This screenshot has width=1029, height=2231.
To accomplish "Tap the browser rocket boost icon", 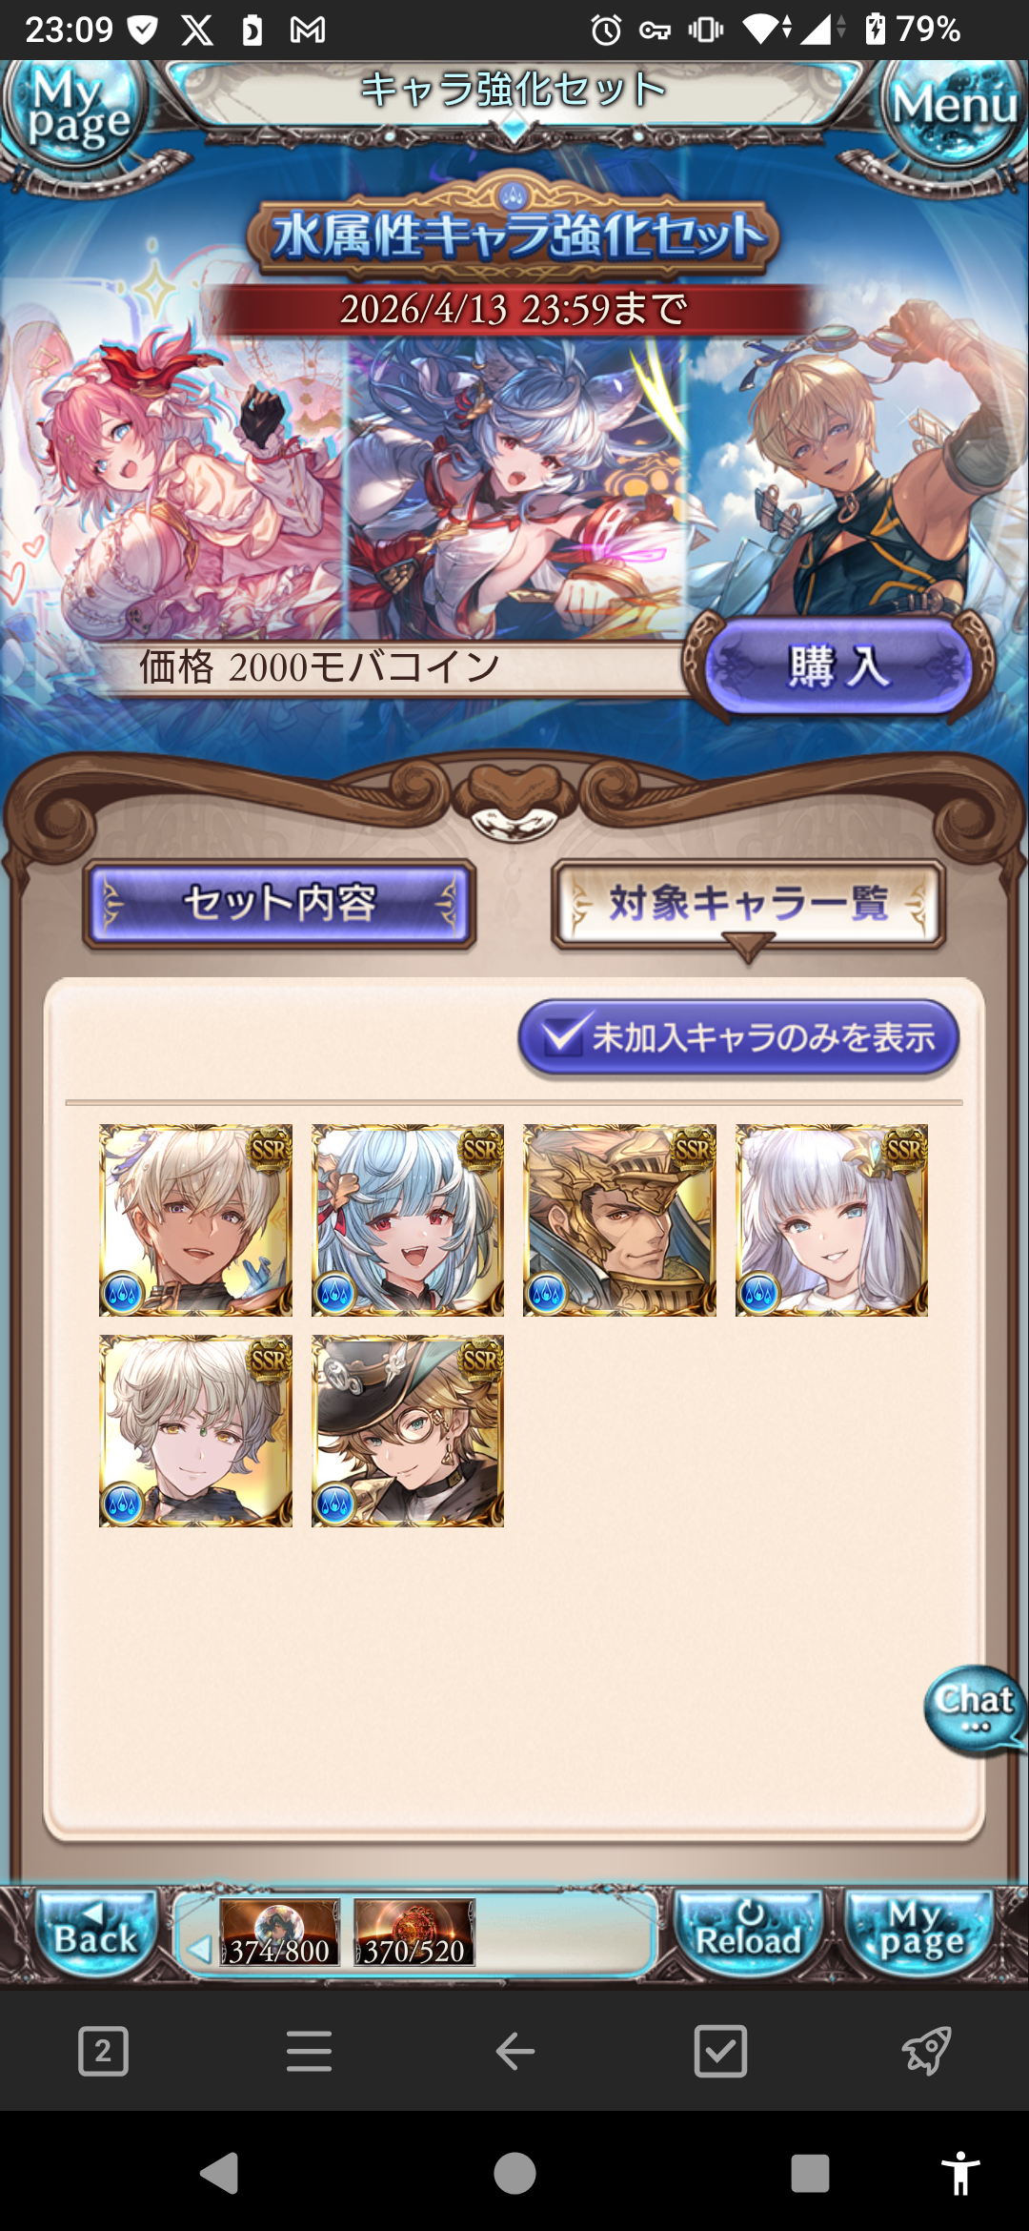I will point(926,2051).
